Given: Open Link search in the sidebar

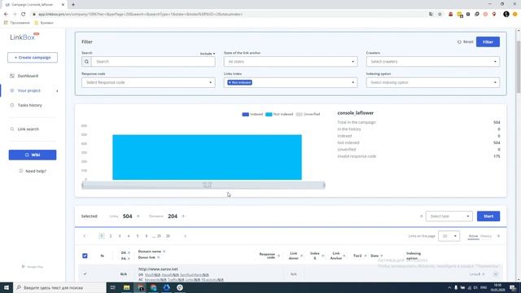Looking at the screenshot, I should coord(28,129).
